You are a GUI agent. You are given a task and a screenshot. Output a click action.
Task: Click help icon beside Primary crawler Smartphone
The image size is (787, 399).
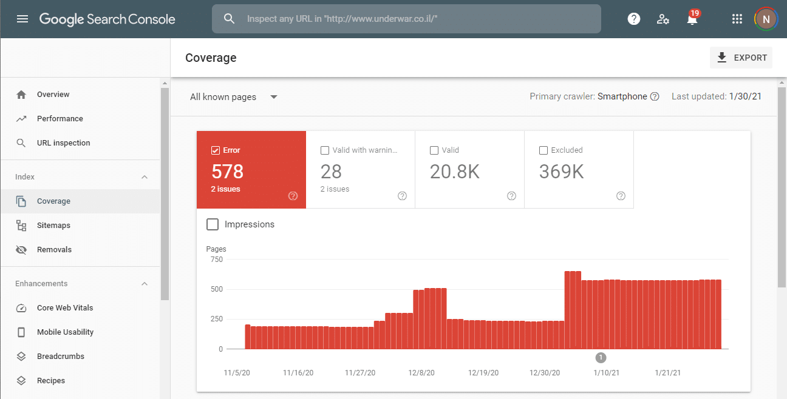coord(655,96)
